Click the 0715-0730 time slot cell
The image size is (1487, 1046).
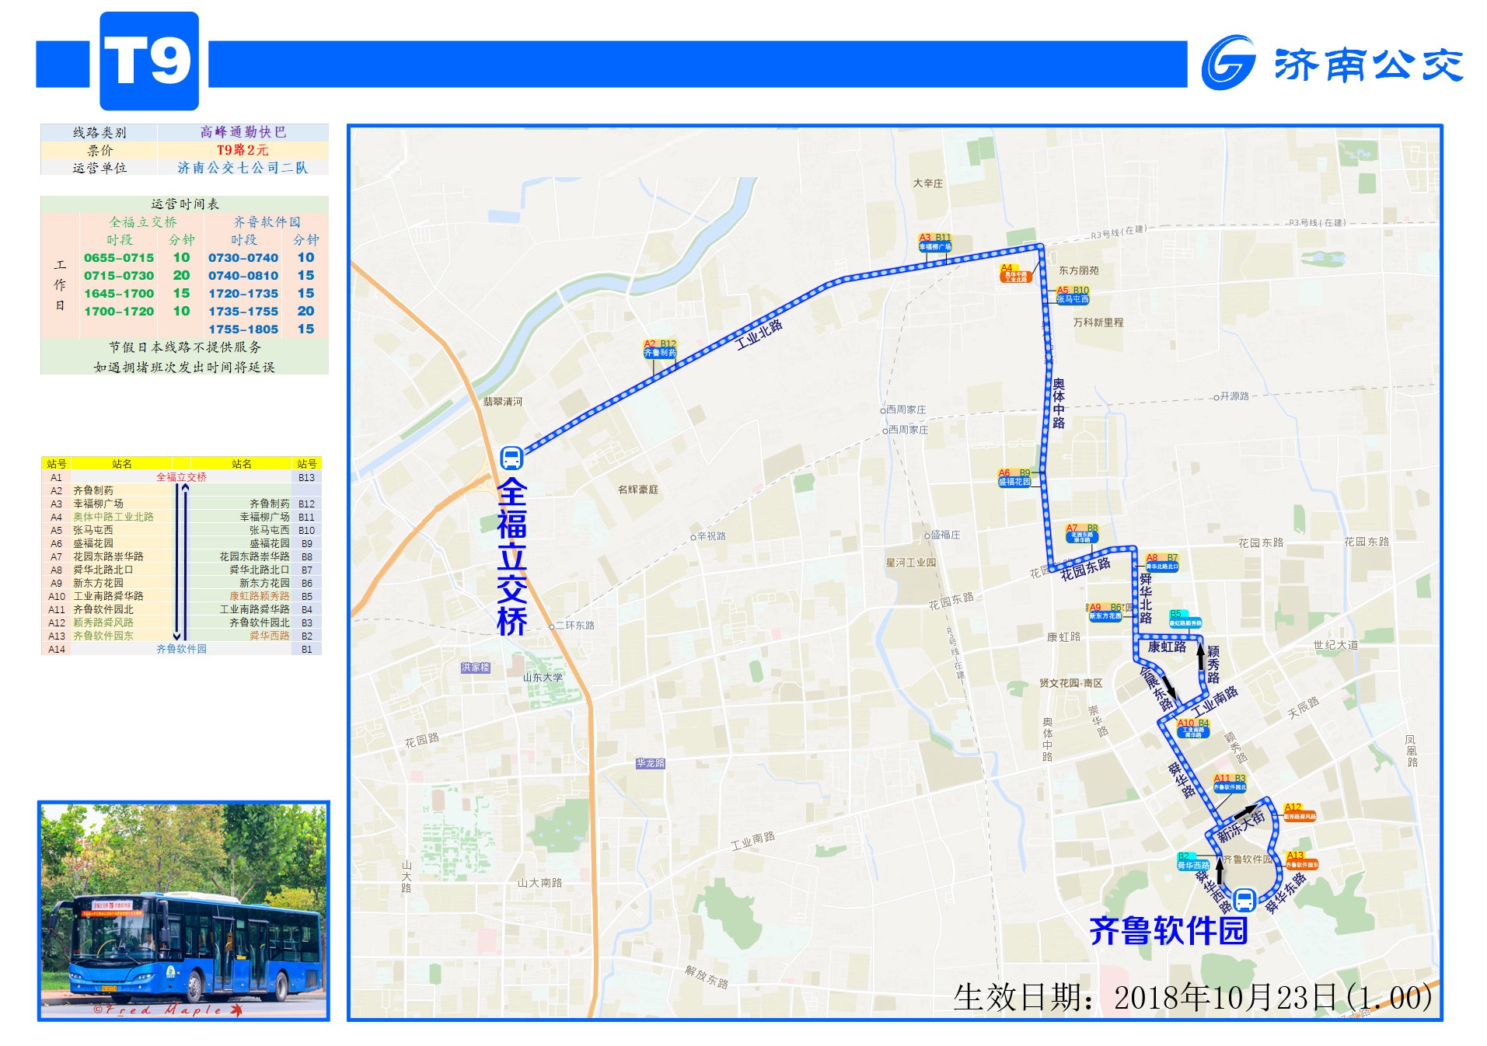coord(119,275)
